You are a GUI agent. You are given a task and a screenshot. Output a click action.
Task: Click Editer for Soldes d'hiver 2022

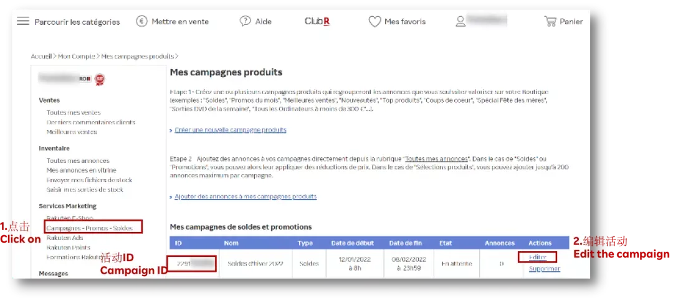click(x=537, y=257)
